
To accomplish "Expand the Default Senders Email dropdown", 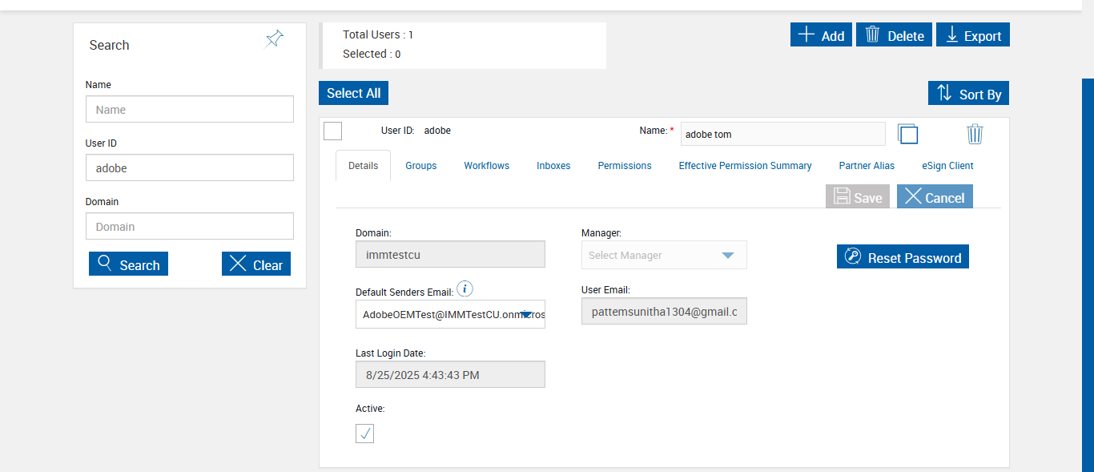I will (526, 315).
